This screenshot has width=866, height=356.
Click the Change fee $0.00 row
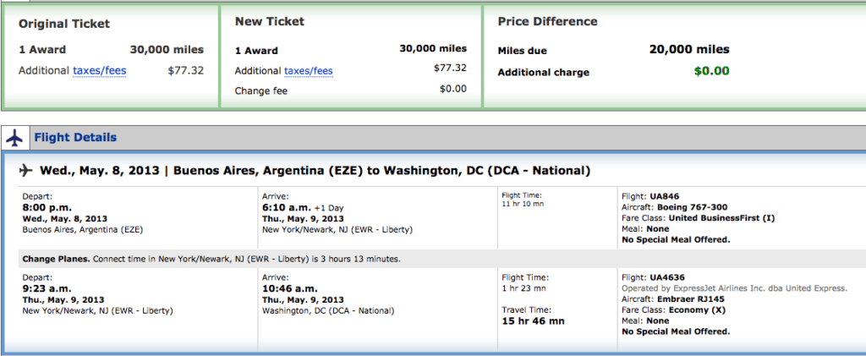(x=350, y=90)
